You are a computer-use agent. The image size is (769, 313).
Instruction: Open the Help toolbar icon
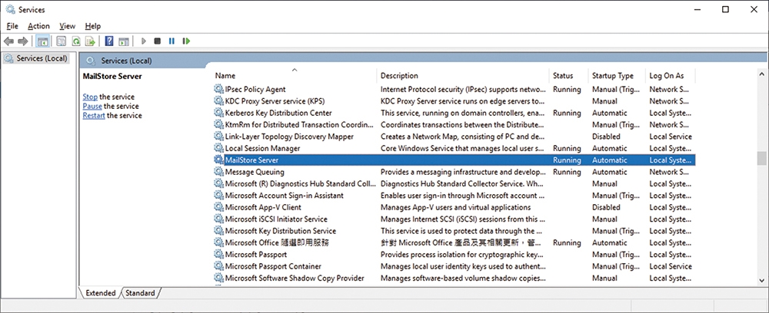pyautogui.click(x=110, y=41)
